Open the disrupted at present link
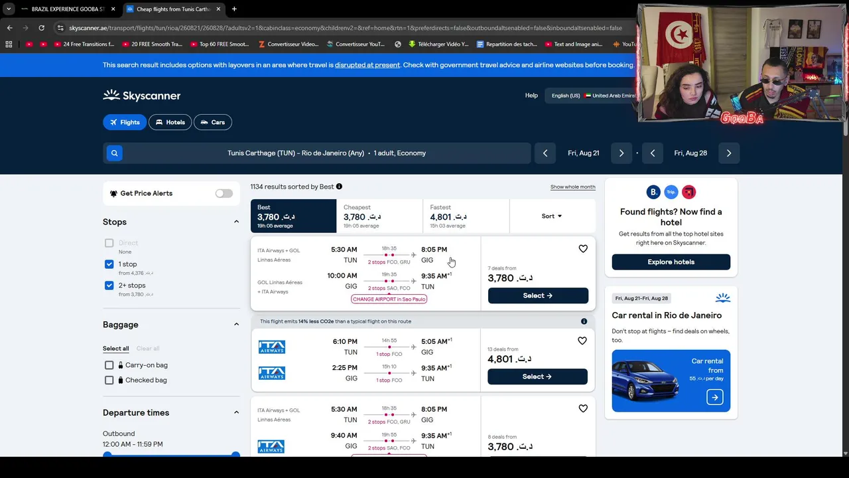The image size is (849, 478). click(x=367, y=65)
